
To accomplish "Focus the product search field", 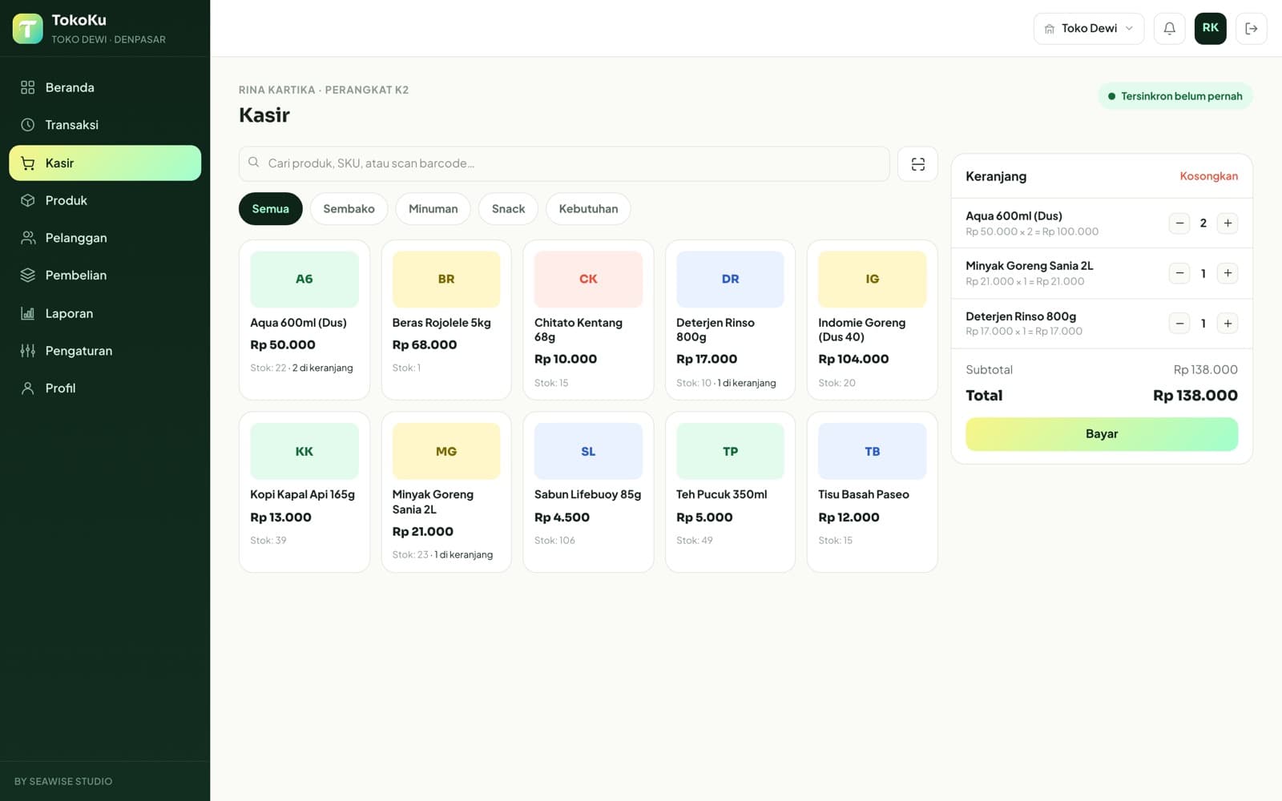I will tap(564, 163).
